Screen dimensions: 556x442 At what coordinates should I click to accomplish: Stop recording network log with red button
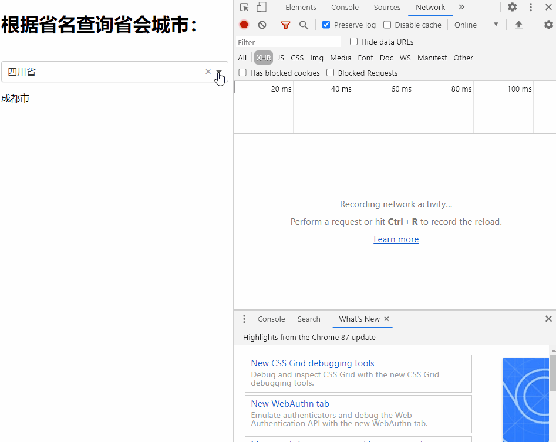point(244,25)
